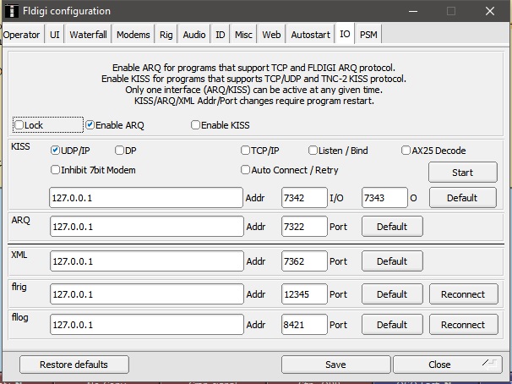The image size is (512, 384).
Task: Open the Web tab
Action: click(x=271, y=35)
